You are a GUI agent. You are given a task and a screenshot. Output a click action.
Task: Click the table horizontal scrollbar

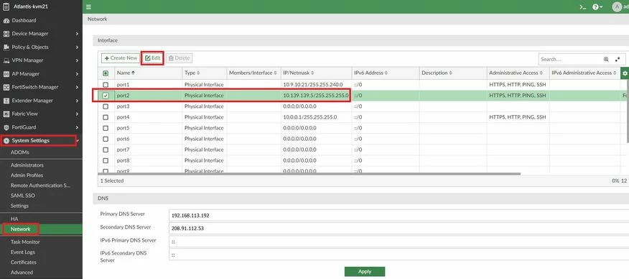tap(309, 174)
